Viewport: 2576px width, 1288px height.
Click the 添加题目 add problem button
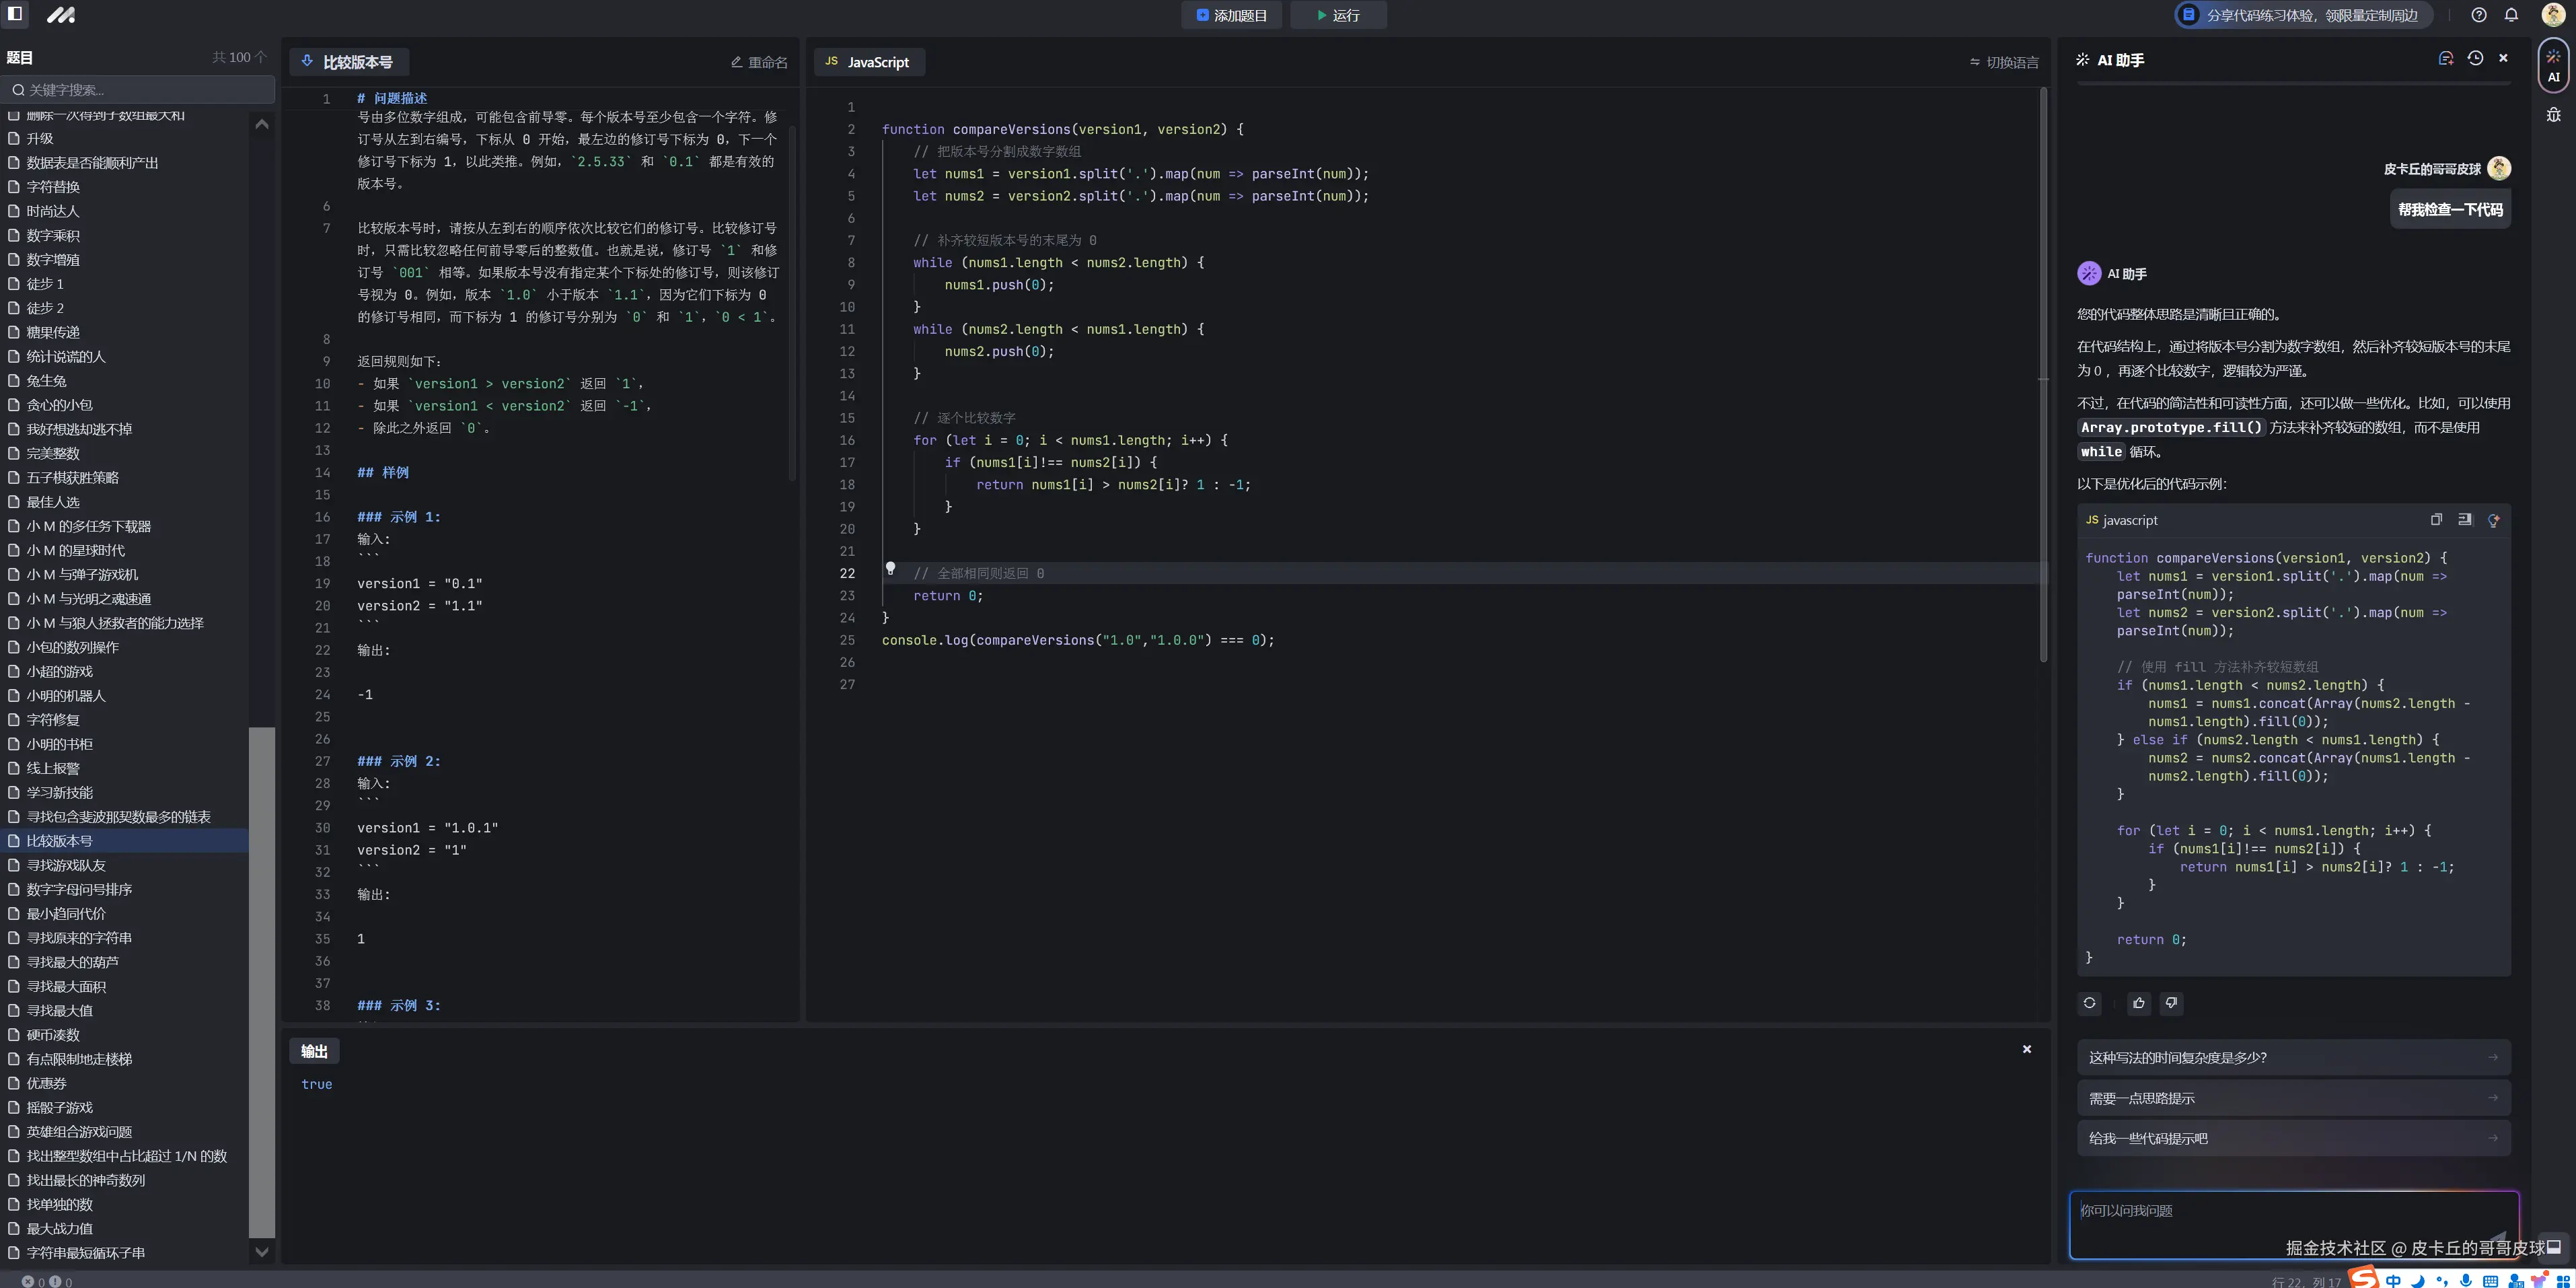(1231, 15)
